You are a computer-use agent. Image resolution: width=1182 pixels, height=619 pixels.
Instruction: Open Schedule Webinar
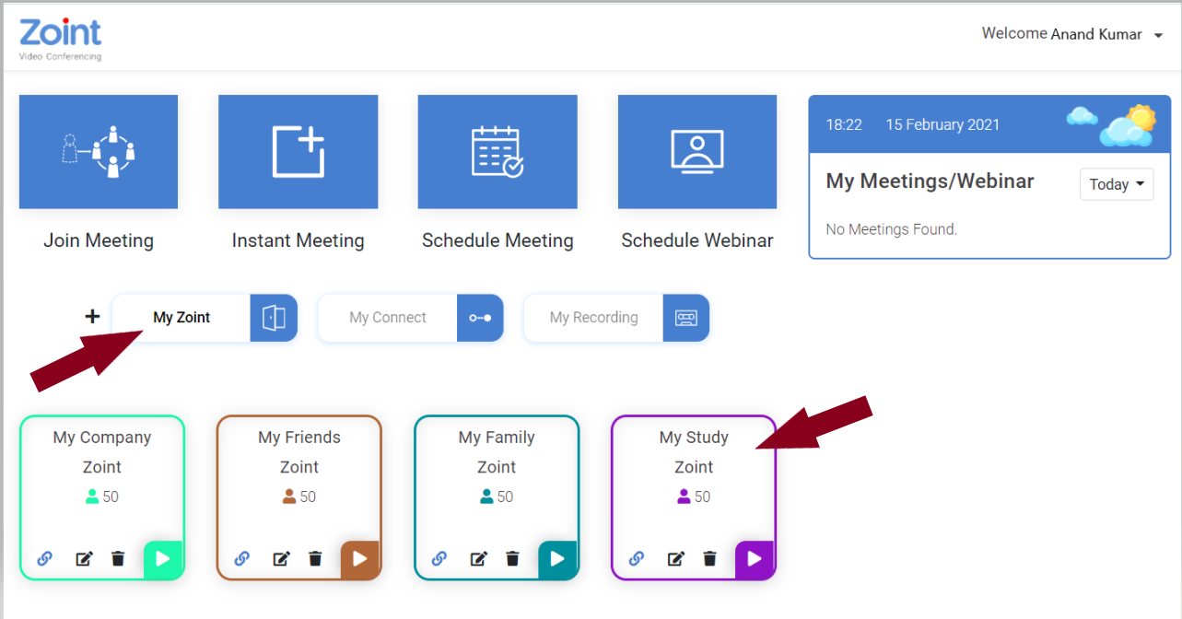[697, 152]
